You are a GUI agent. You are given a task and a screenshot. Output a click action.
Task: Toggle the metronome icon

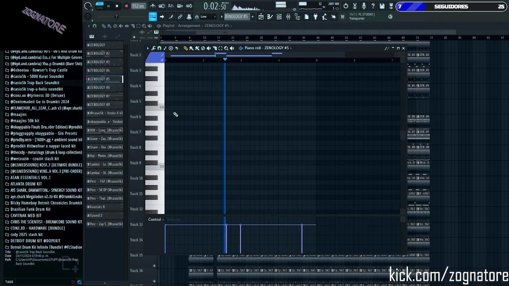(153, 6)
